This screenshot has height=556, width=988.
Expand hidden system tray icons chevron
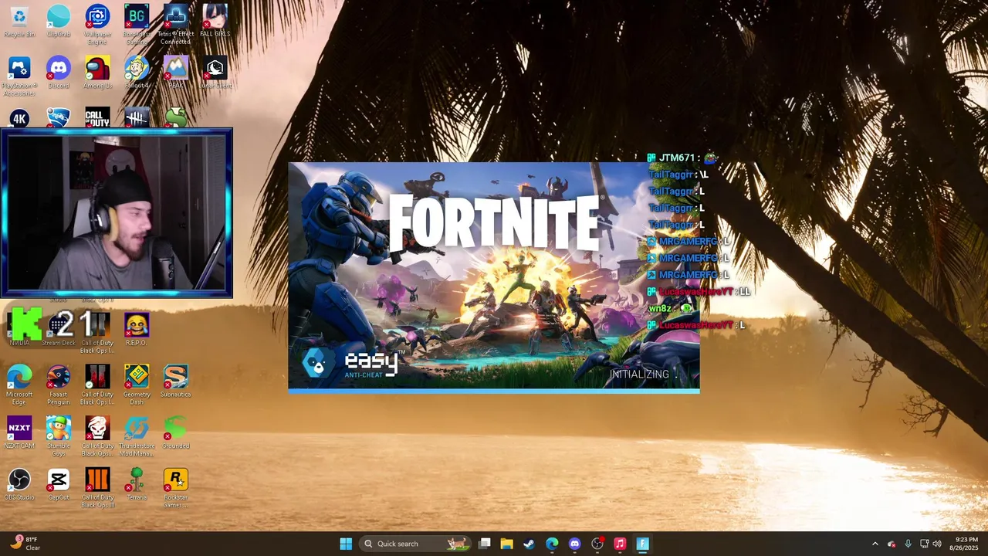point(875,544)
